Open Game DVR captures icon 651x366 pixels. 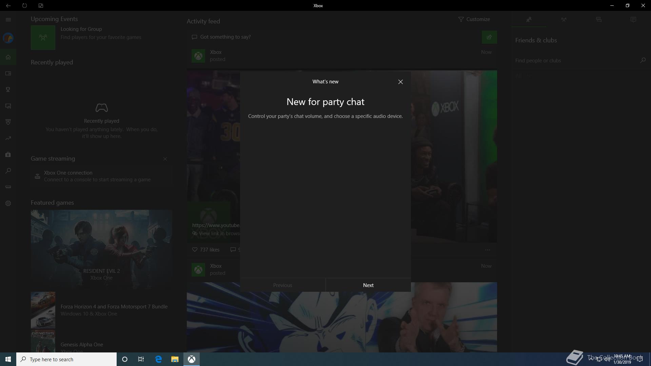8,106
